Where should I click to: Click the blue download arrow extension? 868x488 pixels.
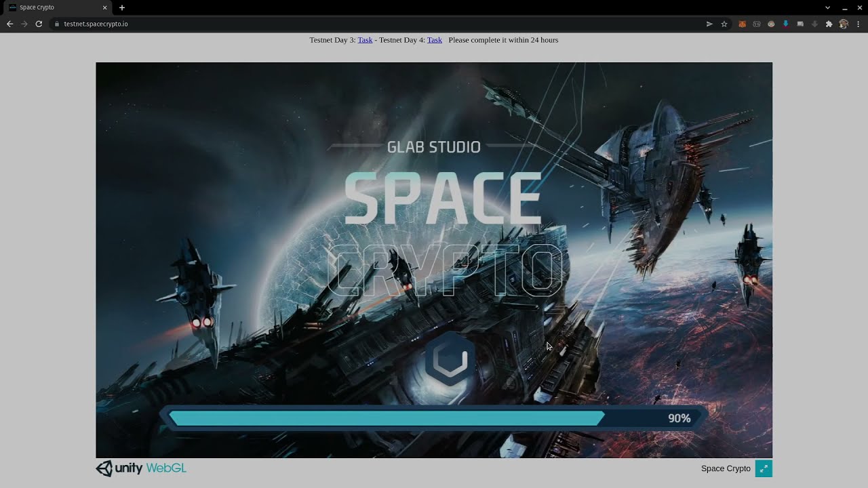(x=785, y=24)
